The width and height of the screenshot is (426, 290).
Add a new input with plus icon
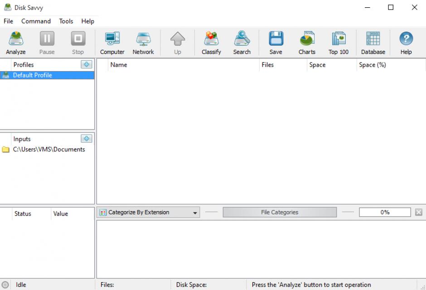tap(87, 139)
